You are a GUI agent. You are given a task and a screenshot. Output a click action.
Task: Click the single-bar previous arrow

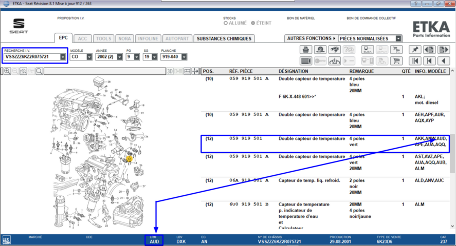(429, 61)
